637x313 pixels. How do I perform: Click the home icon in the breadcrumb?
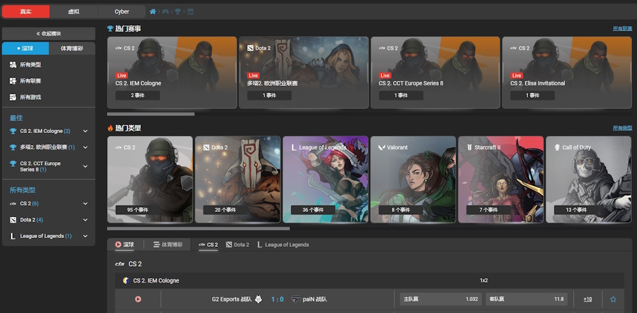coord(153,11)
